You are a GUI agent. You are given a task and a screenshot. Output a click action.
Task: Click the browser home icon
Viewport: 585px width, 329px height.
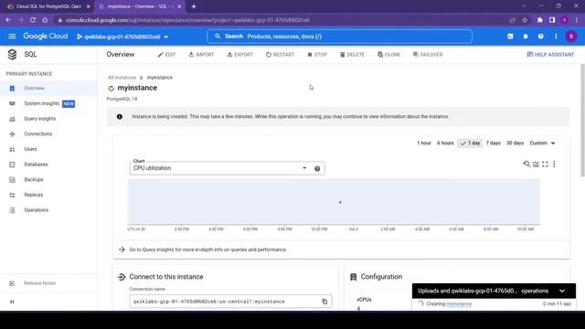pos(45,20)
